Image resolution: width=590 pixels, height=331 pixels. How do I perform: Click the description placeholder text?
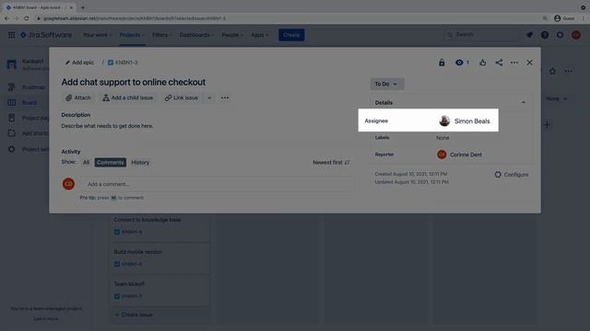click(107, 126)
